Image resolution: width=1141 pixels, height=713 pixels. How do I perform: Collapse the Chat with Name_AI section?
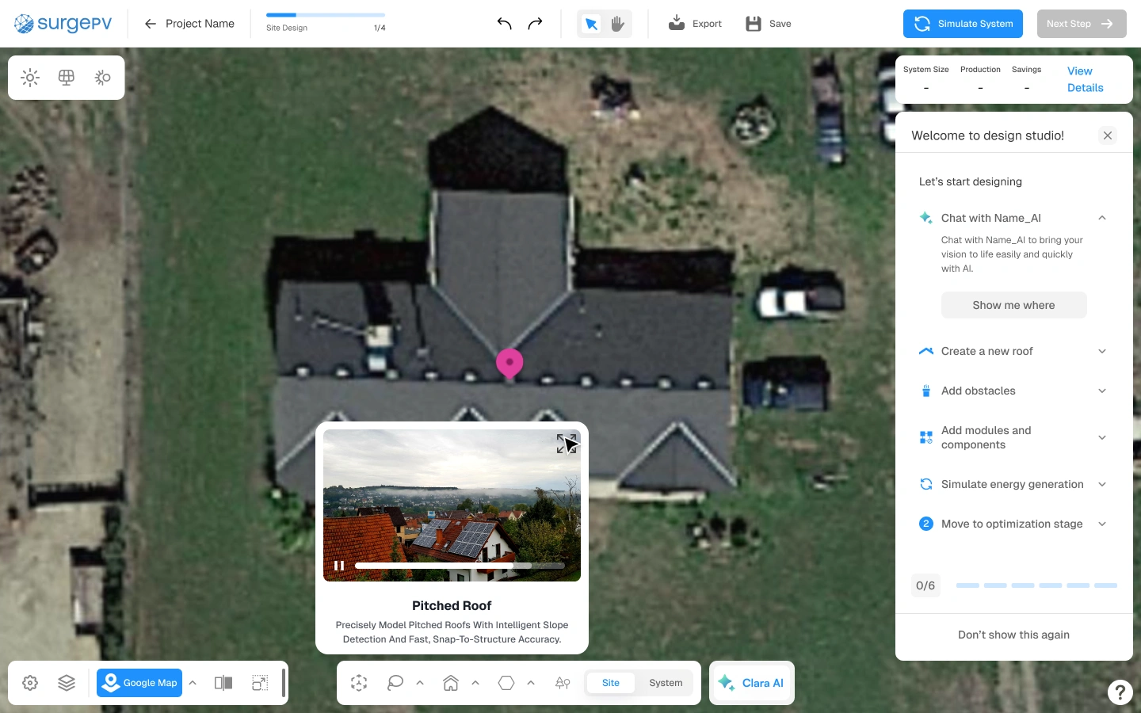pyautogui.click(x=1102, y=218)
